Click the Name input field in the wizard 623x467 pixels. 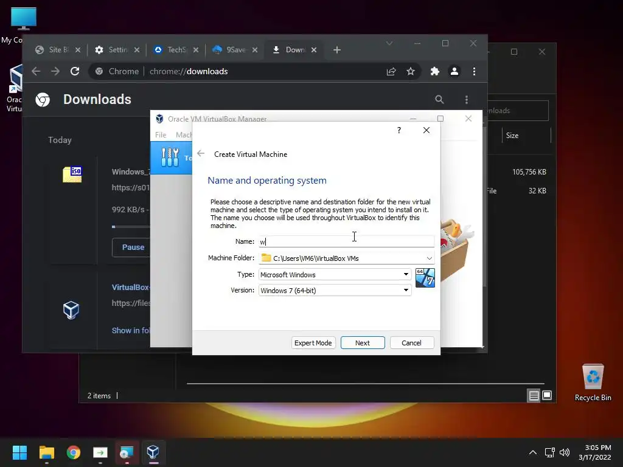[x=346, y=241]
